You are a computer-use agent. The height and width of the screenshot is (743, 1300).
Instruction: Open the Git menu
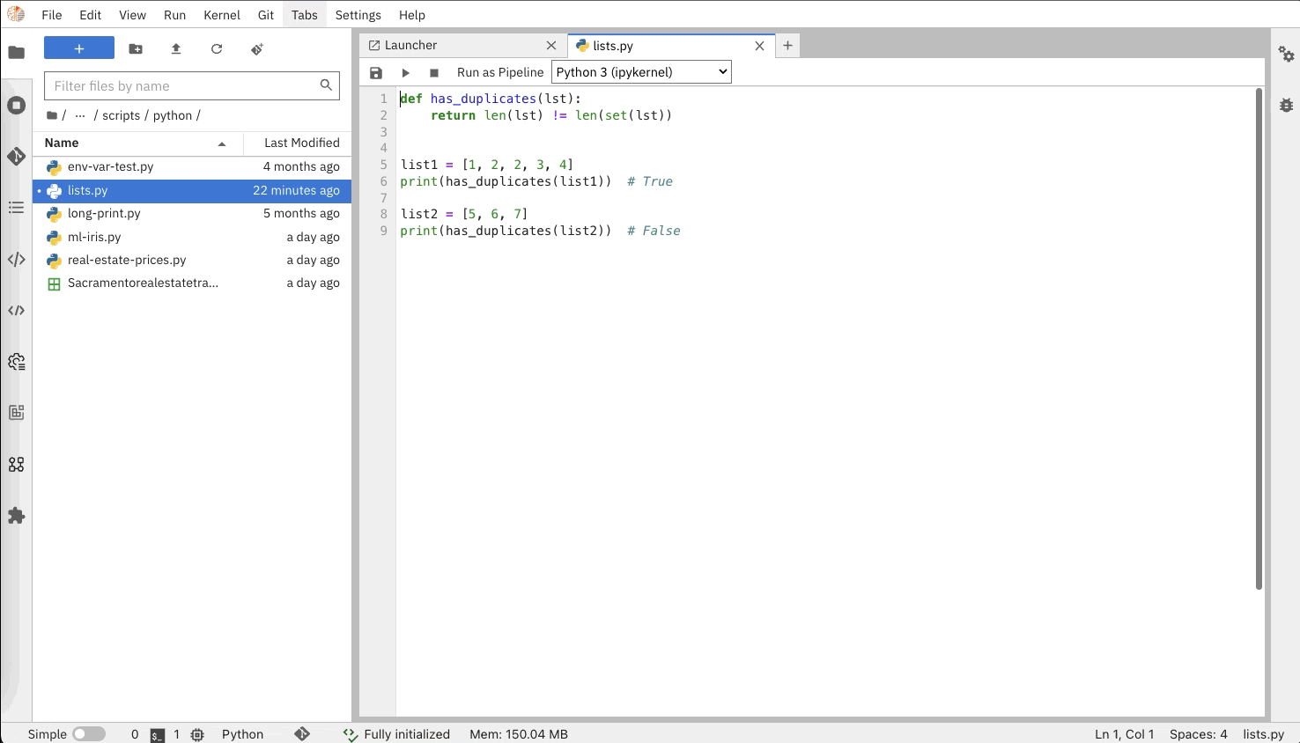click(x=266, y=15)
